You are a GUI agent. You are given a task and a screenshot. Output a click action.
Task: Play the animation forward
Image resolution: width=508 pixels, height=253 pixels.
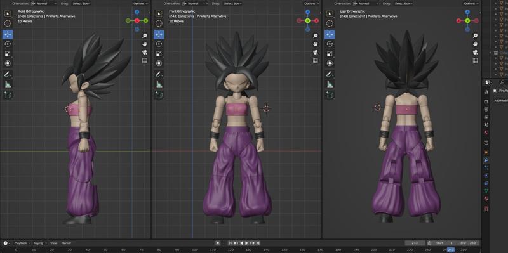pyautogui.click(x=246, y=243)
